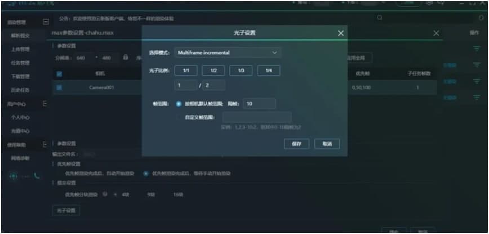Select wait-for-manual-start priority frame radio

click(x=146, y=173)
